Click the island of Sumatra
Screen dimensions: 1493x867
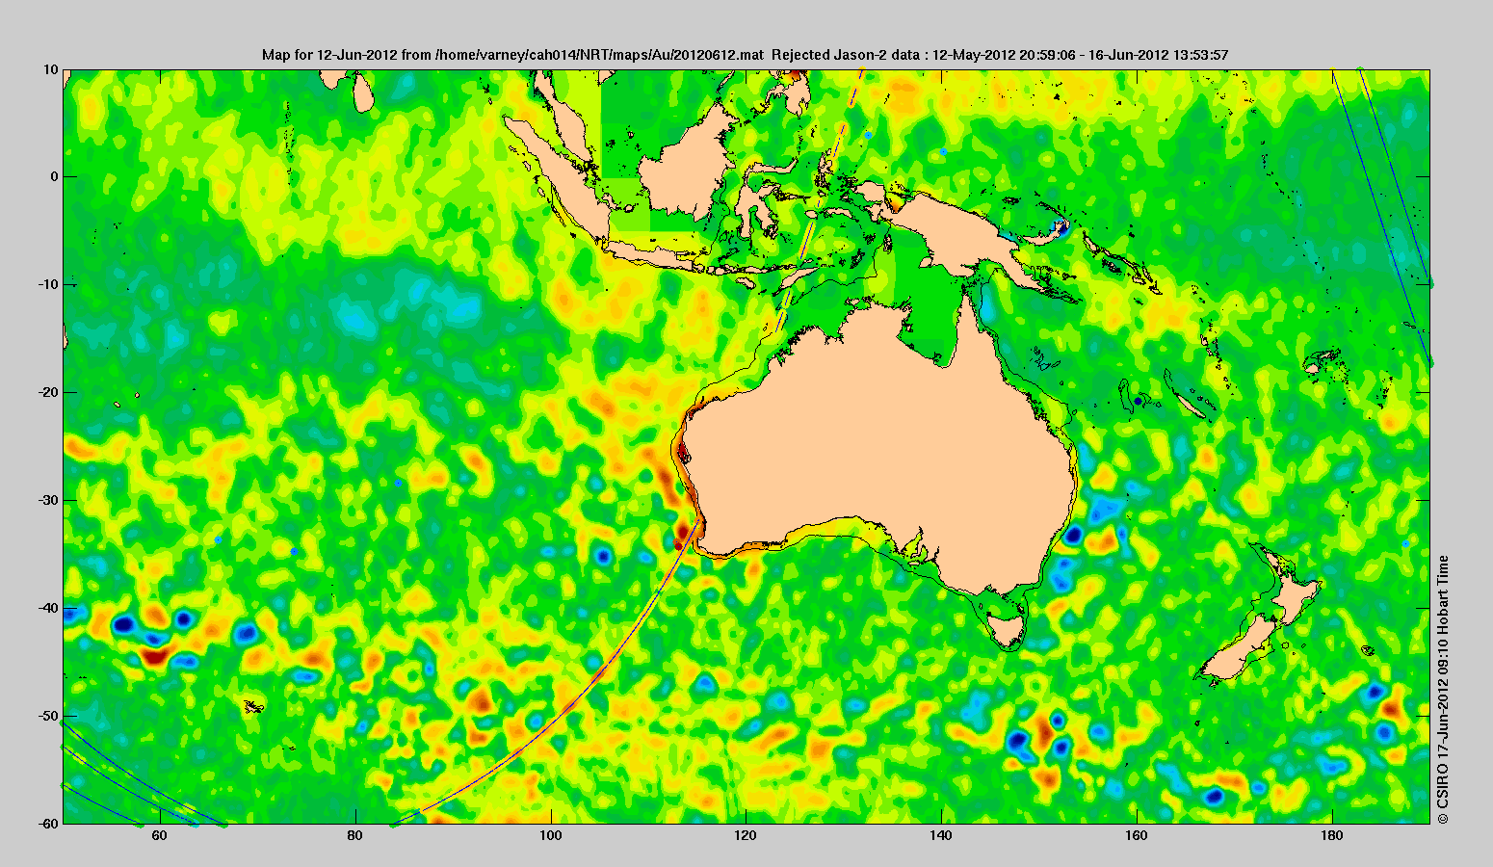point(555,180)
